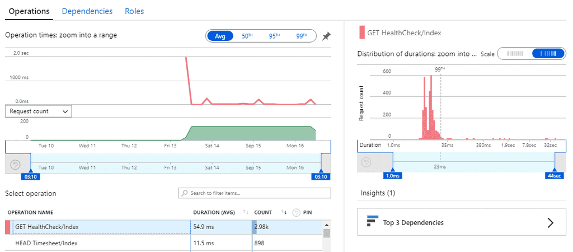
Task: Choose the linear scale option
Action: pyautogui.click(x=514, y=54)
